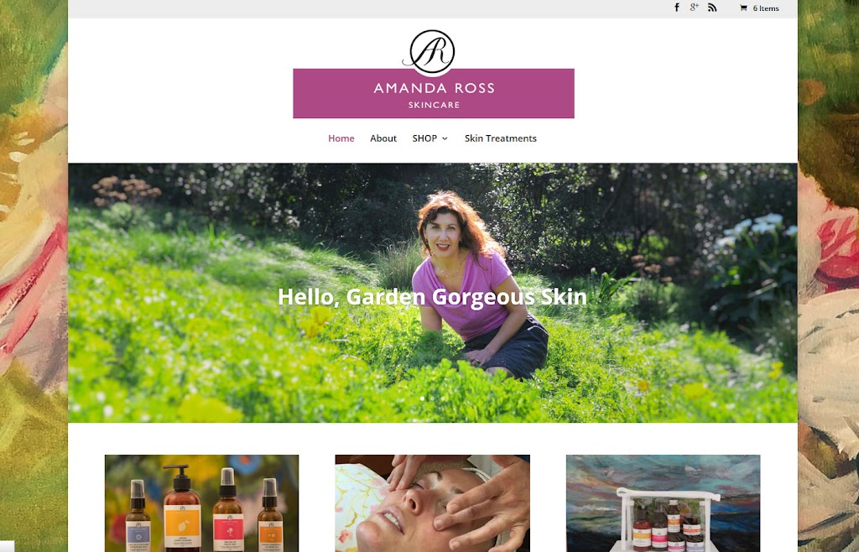Click the circular AR monogram logo
Viewport: 859px width, 552px height.
(x=432, y=51)
